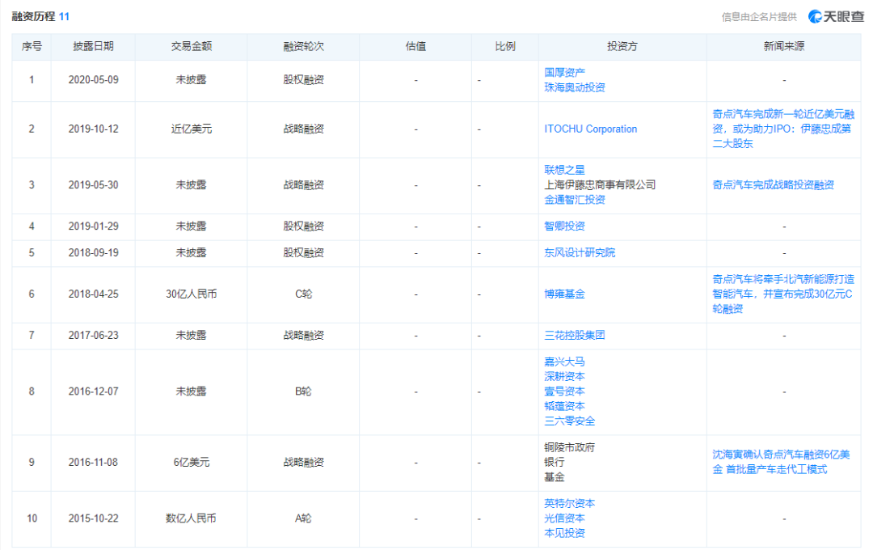Viewport: 873px width, 550px height.
Task: Select round cell C轮
Action: click(303, 294)
